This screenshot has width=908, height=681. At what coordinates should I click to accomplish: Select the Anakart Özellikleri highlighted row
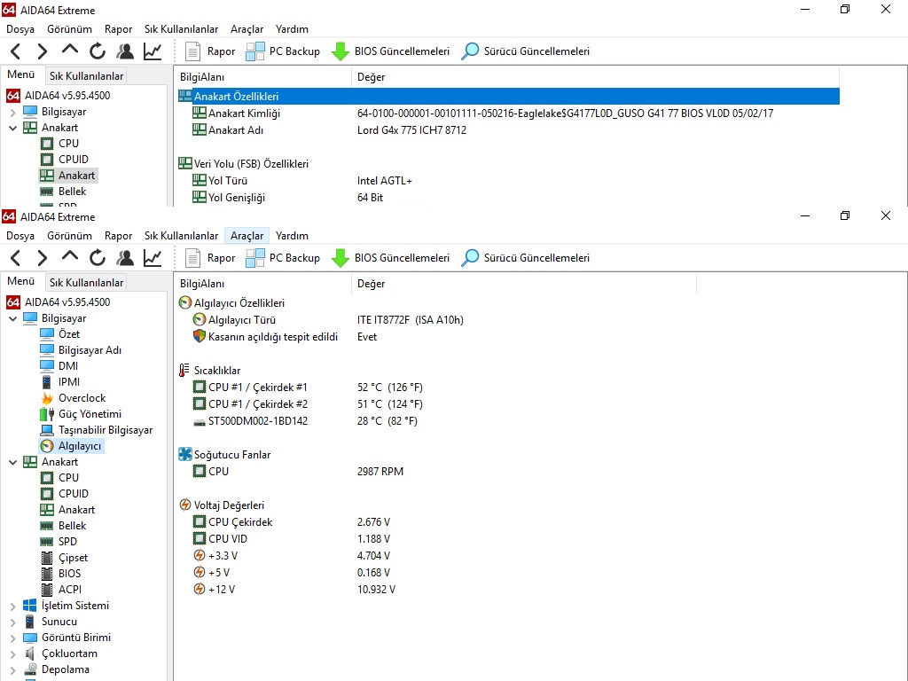pyautogui.click(x=508, y=97)
